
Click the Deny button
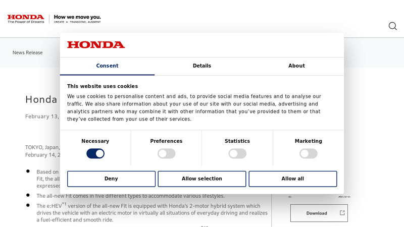(x=111, y=179)
